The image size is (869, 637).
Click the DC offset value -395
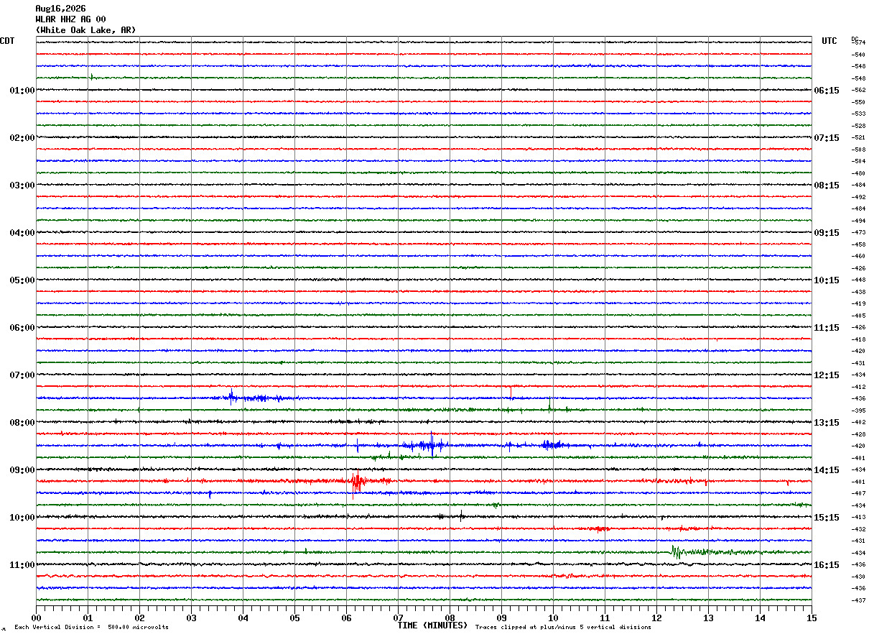[x=858, y=411]
